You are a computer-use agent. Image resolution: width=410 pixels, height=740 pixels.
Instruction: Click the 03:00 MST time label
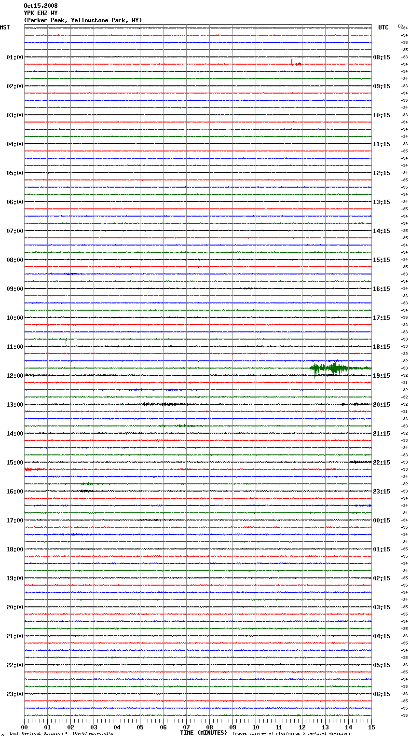point(15,115)
